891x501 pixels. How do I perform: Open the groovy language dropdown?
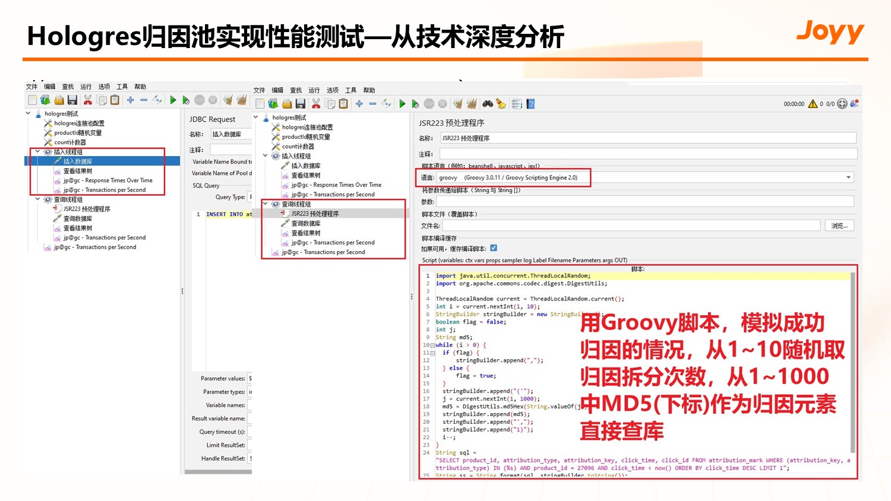point(849,177)
